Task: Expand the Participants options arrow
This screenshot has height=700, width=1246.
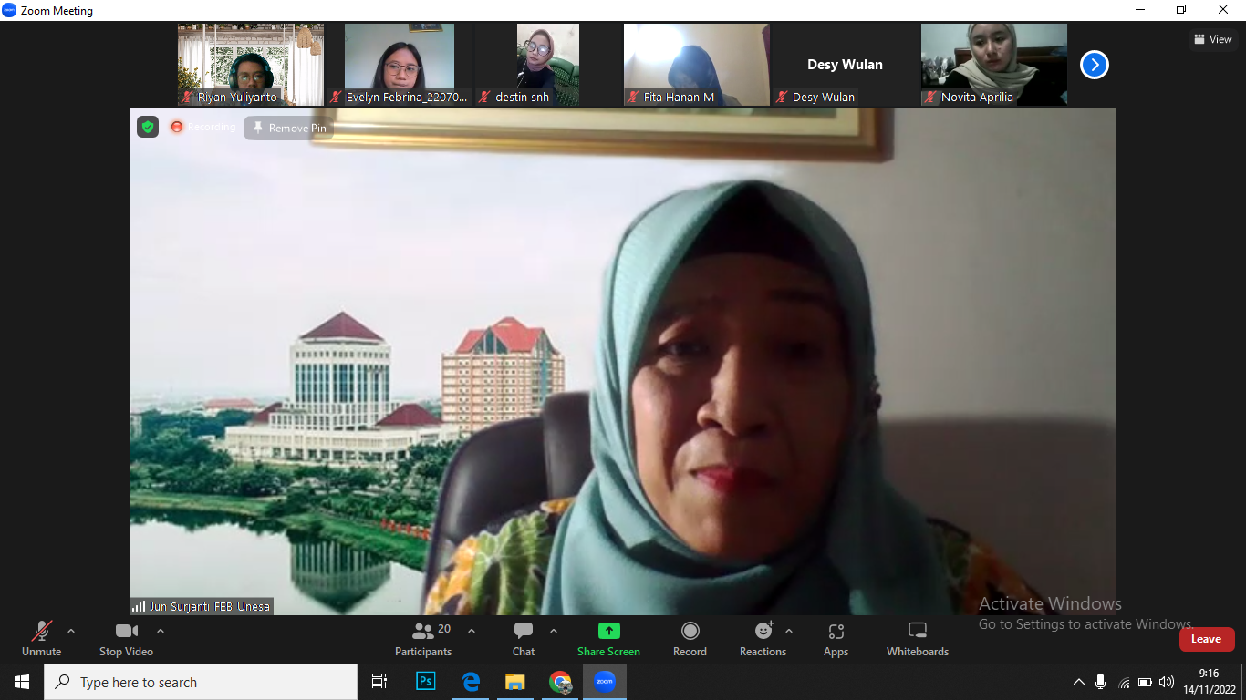Action: [x=472, y=631]
